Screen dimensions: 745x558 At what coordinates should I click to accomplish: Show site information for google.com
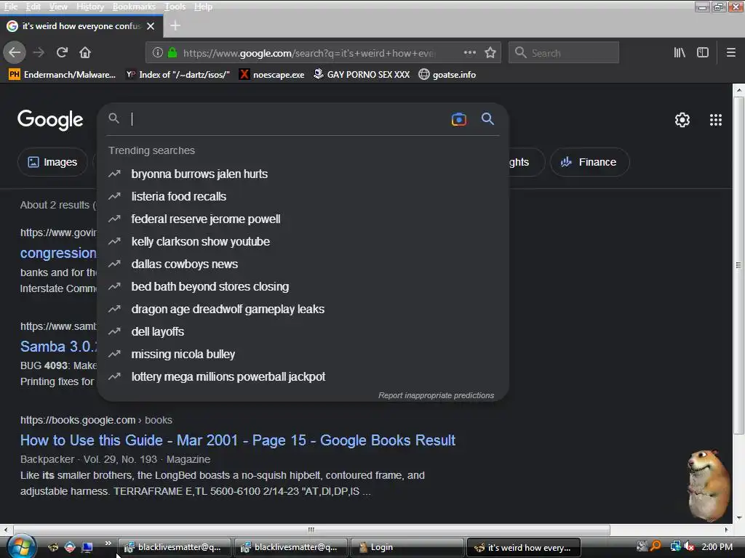(x=158, y=52)
